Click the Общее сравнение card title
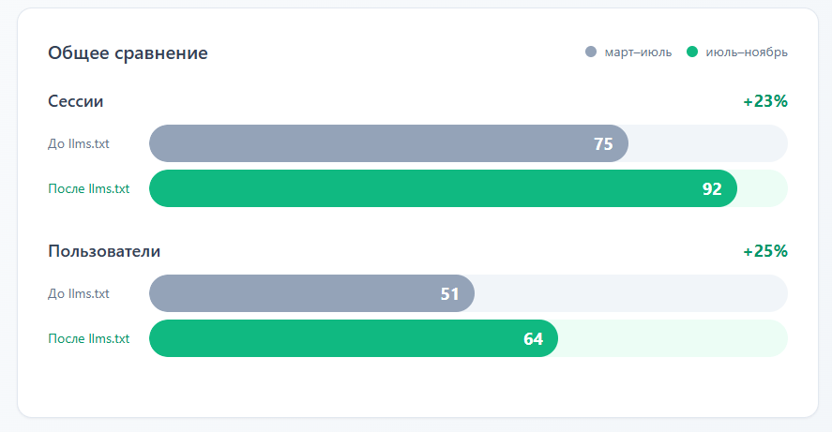The height and width of the screenshot is (432, 832). click(128, 53)
